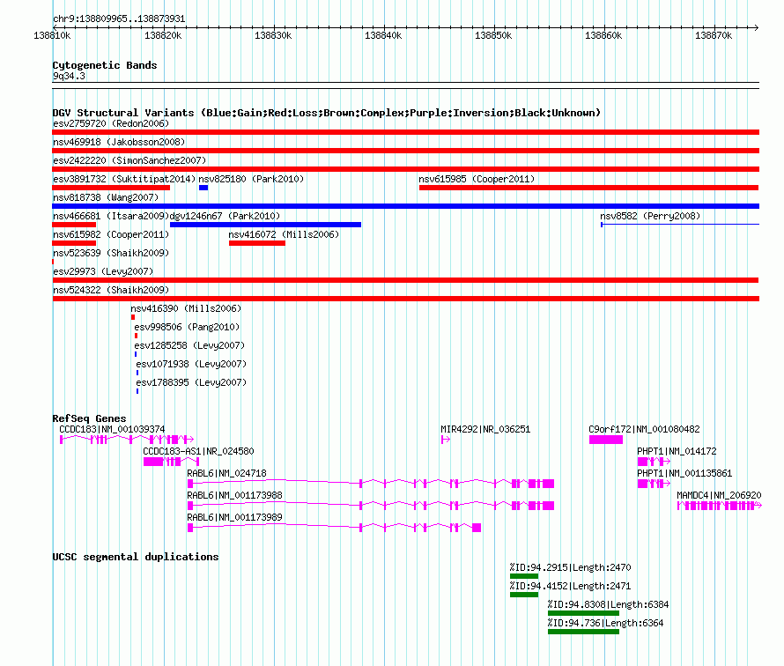Click MIR4292|NR_036251 gene label
Viewport: 784px width, 666px height.
click(x=485, y=429)
